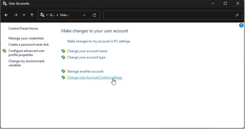Click inside the Control Panel search box

point(169,15)
